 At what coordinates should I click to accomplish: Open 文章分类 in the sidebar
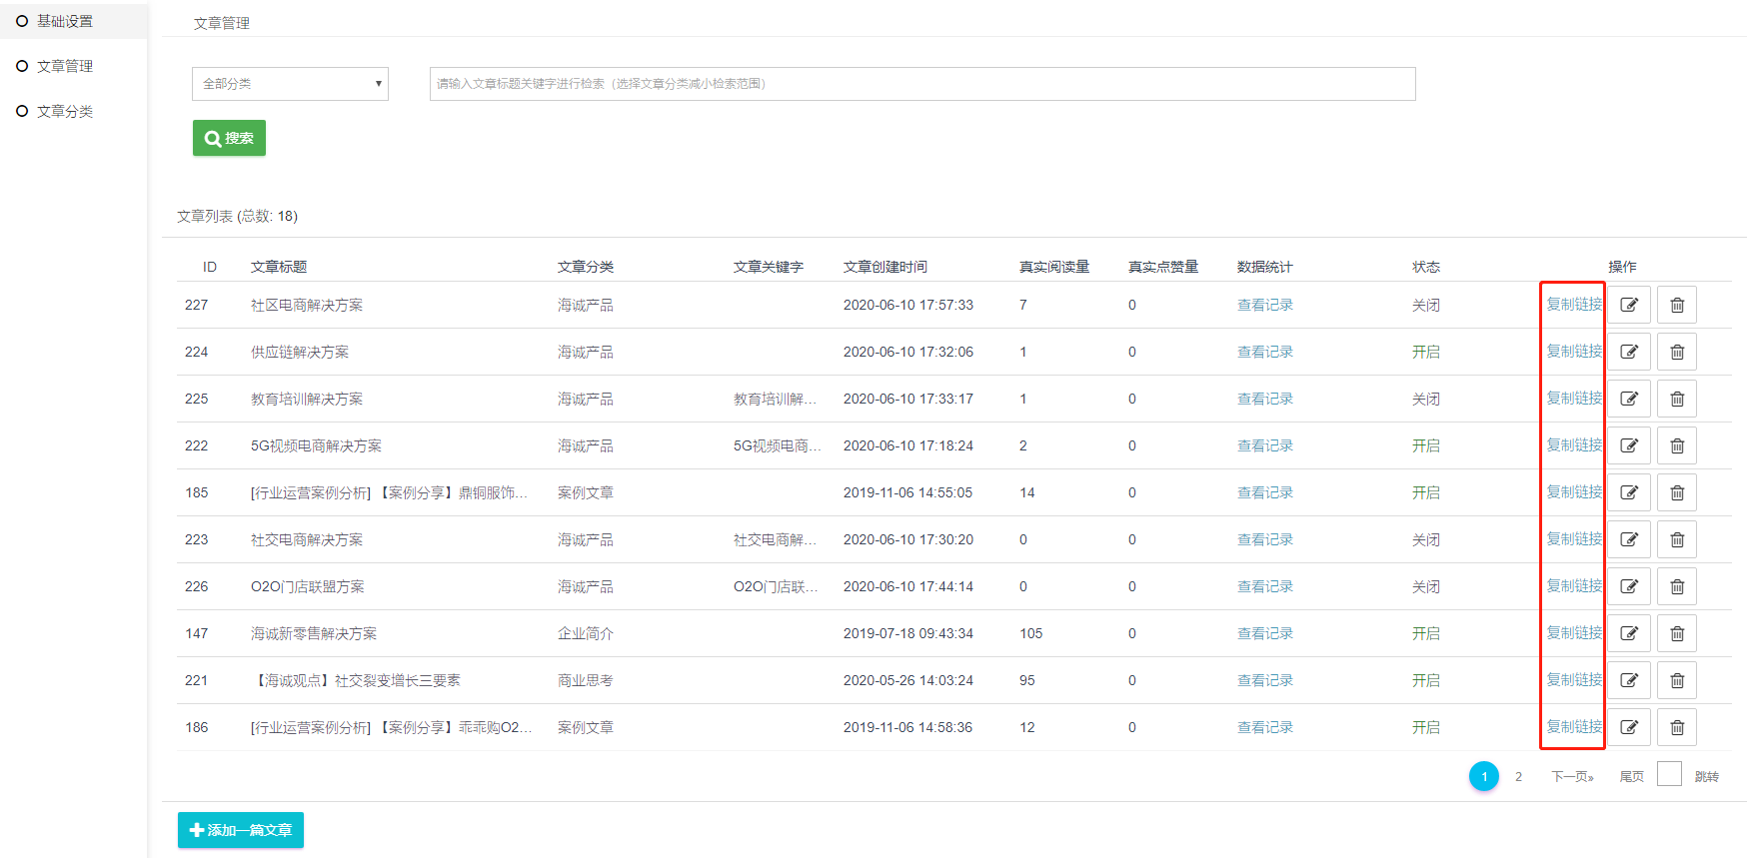pos(64,111)
